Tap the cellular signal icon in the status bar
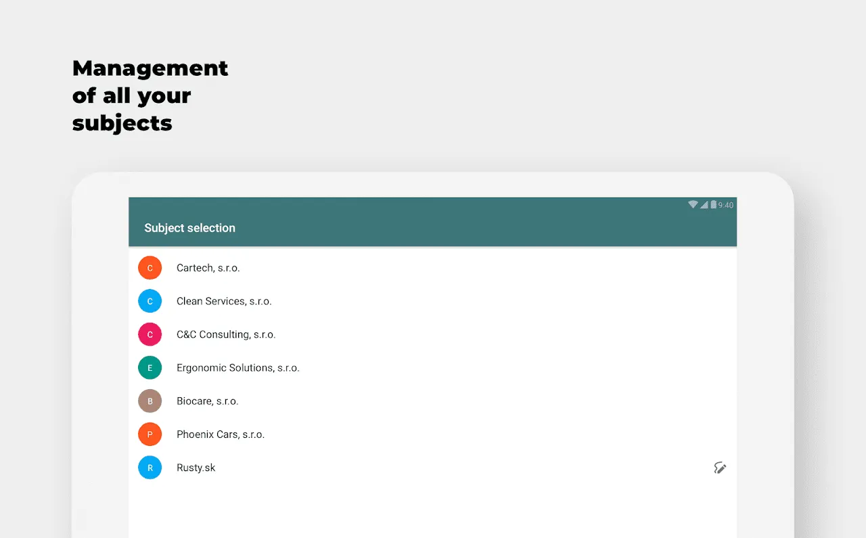This screenshot has width=866, height=538. (x=704, y=205)
